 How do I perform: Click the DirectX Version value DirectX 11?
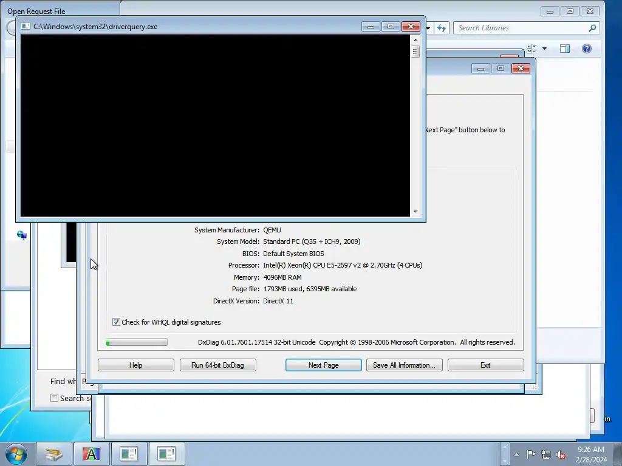[278, 301]
